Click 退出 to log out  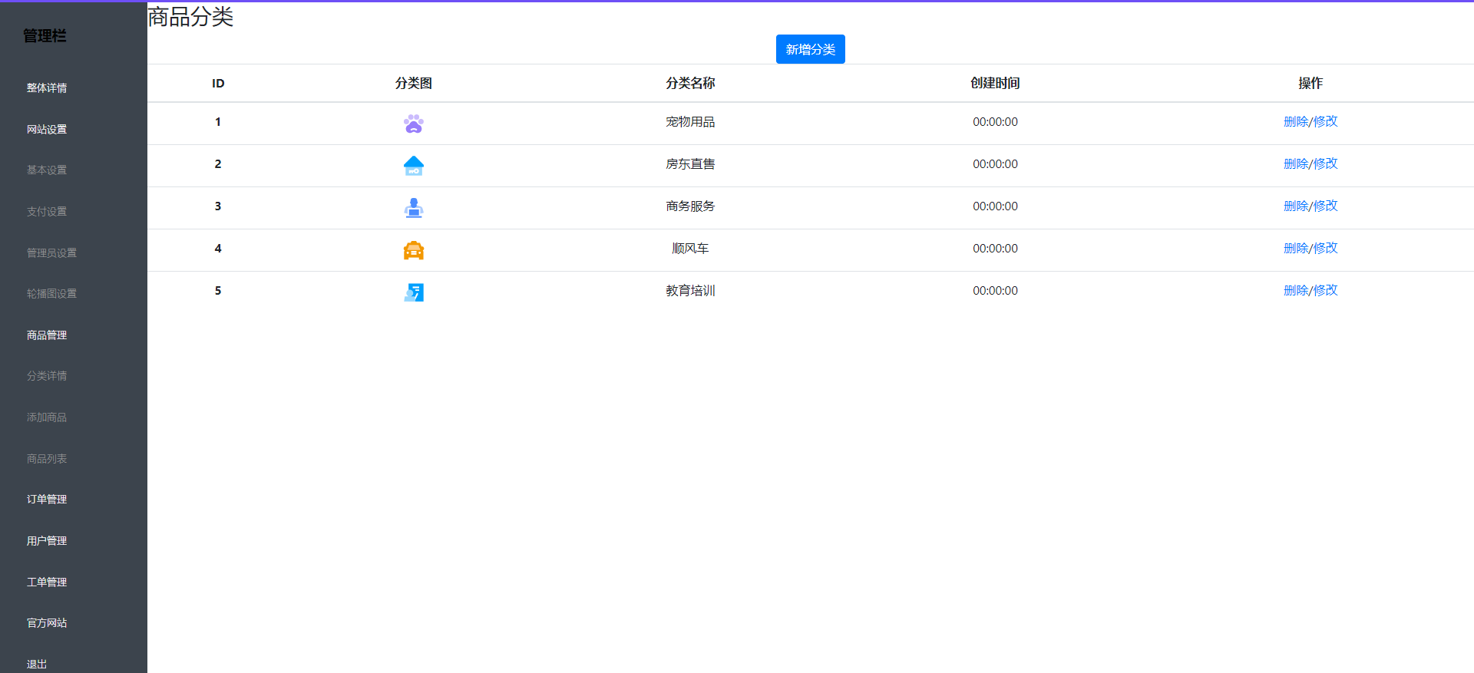[37, 664]
